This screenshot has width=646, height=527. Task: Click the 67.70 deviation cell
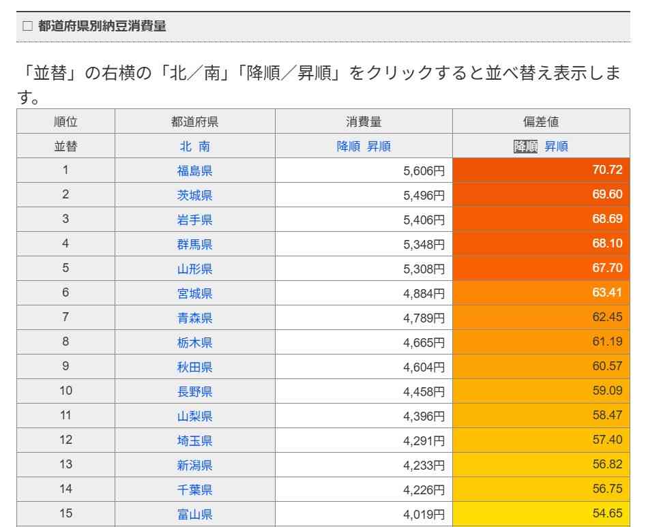tap(541, 269)
